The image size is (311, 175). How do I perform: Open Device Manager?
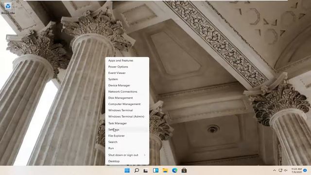tap(127, 86)
